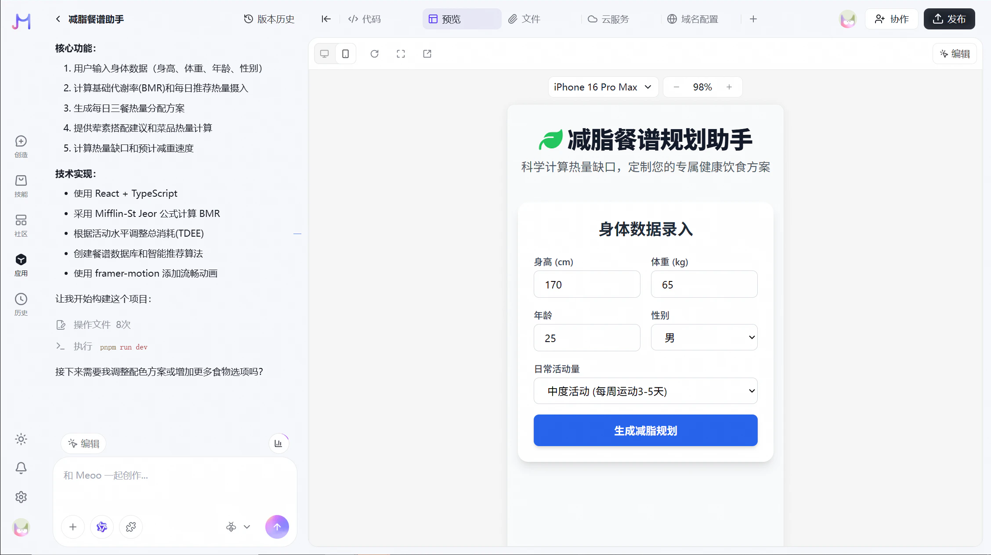Enter fullscreen preview mode
991x555 pixels.
[x=401, y=54]
